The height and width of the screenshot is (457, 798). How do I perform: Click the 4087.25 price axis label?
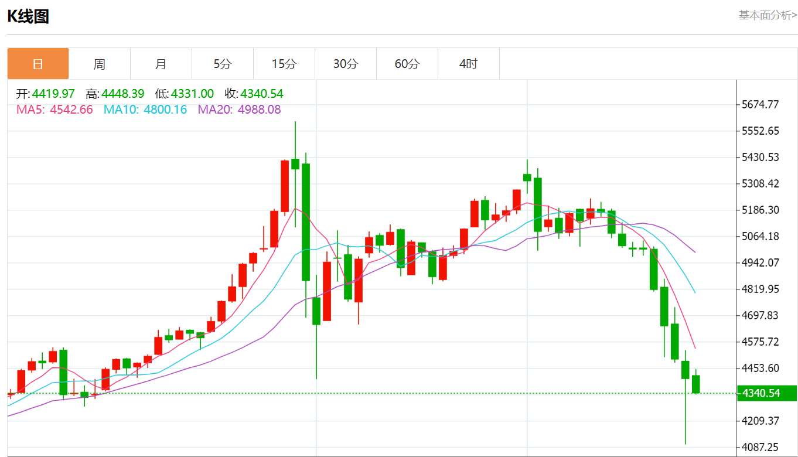[760, 447]
